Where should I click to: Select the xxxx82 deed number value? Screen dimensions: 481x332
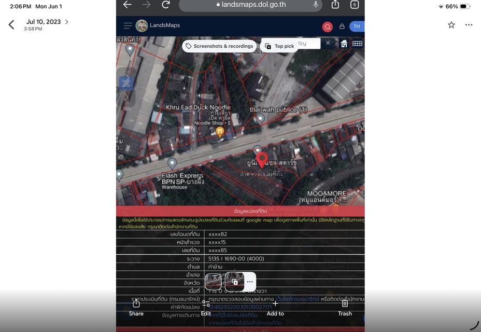click(x=218, y=234)
